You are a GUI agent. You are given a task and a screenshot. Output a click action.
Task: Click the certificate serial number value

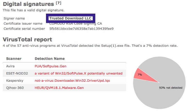point(81,29)
